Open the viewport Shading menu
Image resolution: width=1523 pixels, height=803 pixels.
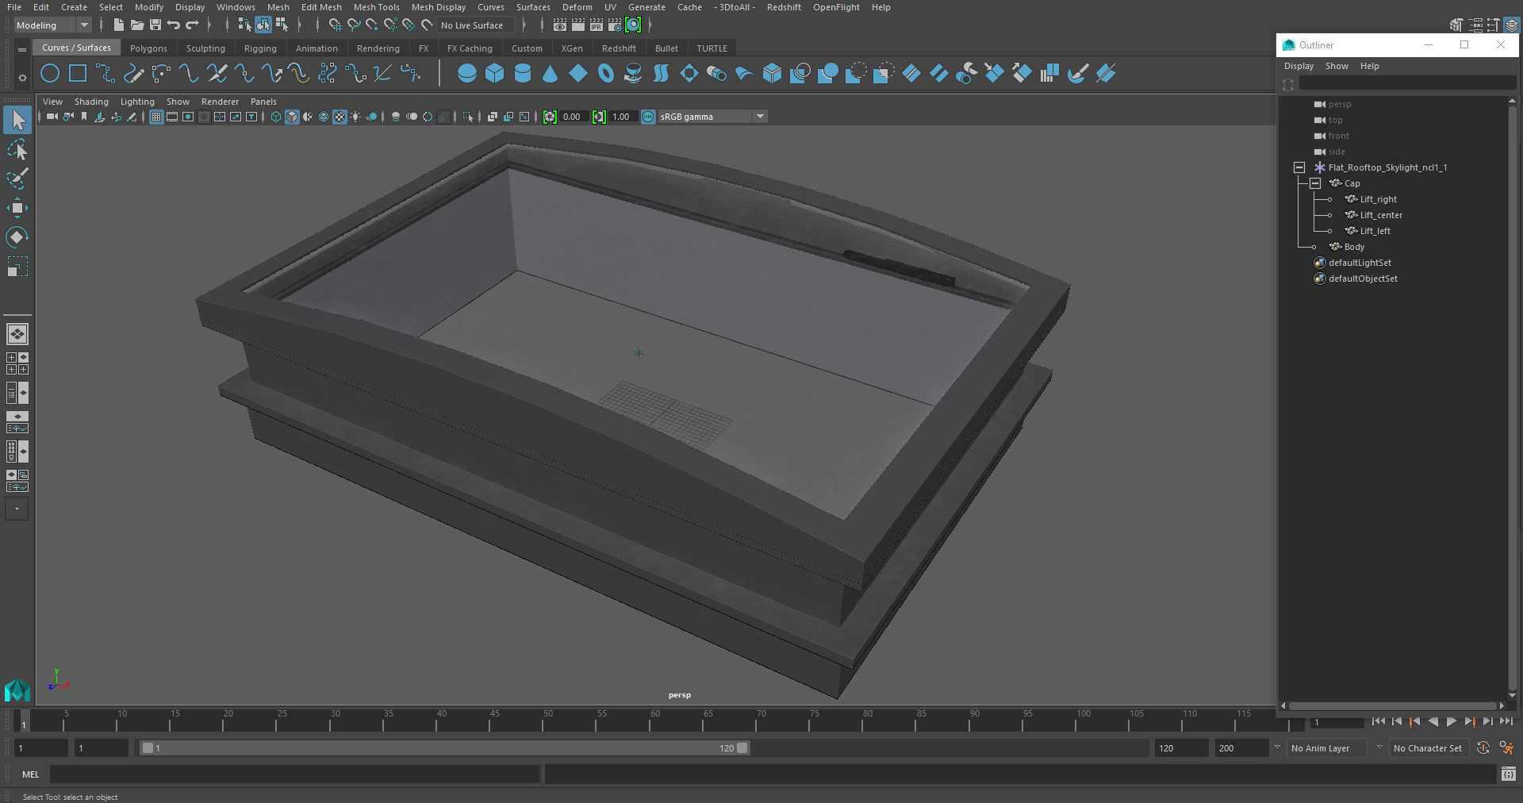(x=91, y=102)
